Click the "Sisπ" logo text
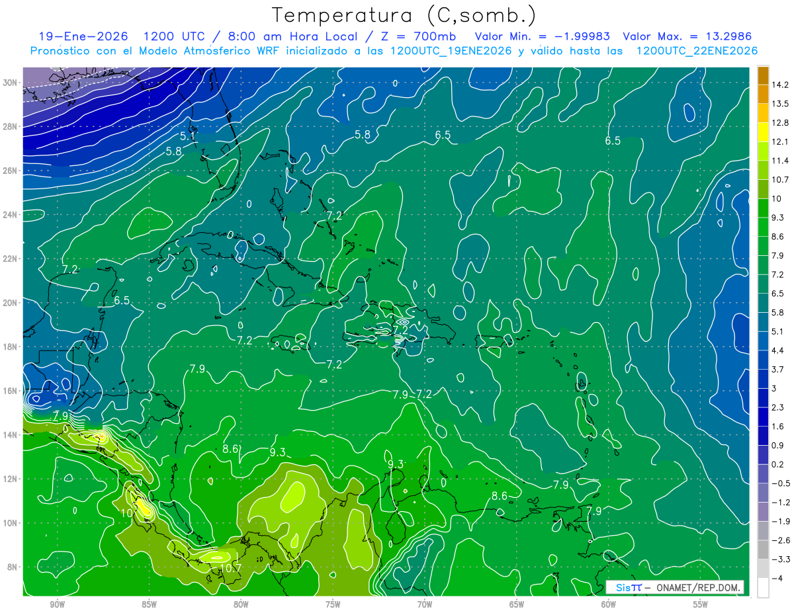Screen dimensions: 794x613 click(x=628, y=588)
